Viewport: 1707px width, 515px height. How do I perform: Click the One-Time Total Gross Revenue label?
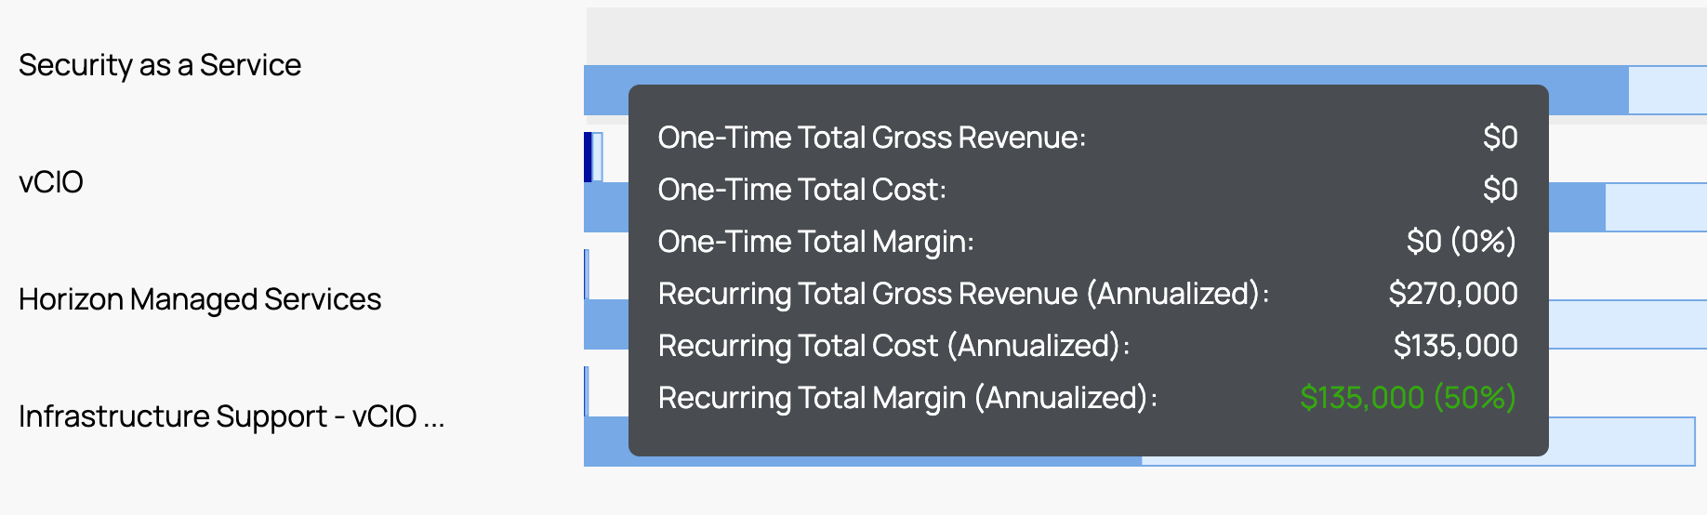tap(871, 138)
